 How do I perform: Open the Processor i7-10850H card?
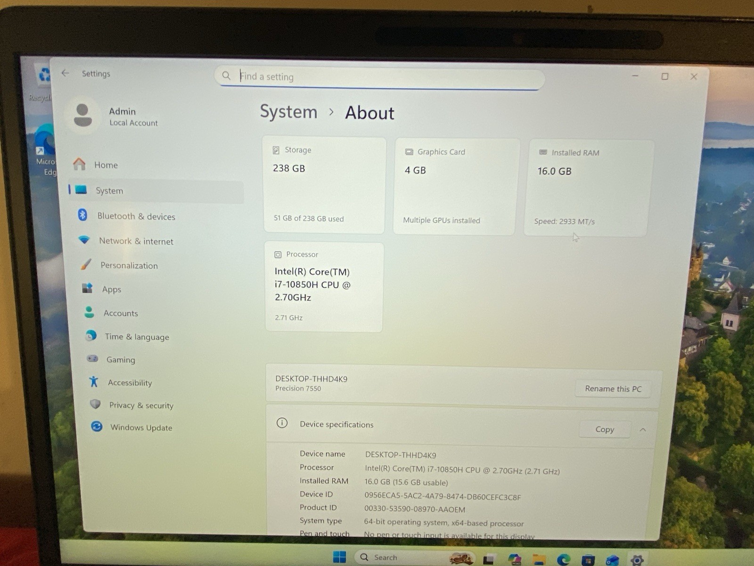click(x=324, y=287)
